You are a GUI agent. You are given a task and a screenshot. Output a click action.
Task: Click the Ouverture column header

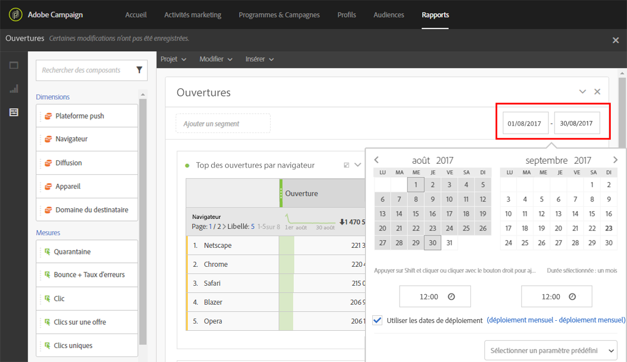click(x=322, y=193)
